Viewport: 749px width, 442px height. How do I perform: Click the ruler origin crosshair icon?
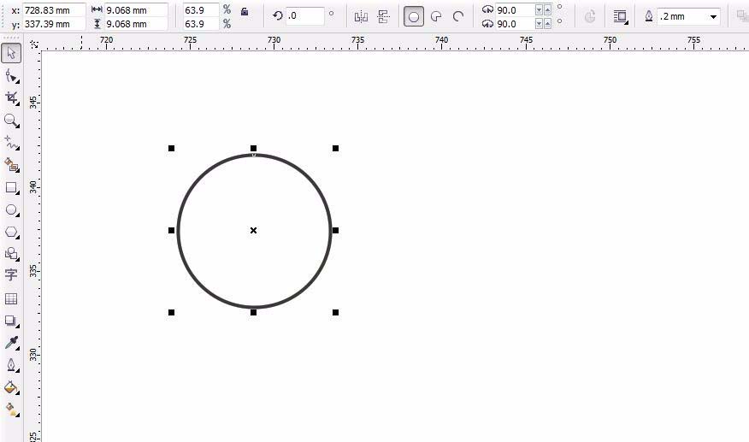34,44
